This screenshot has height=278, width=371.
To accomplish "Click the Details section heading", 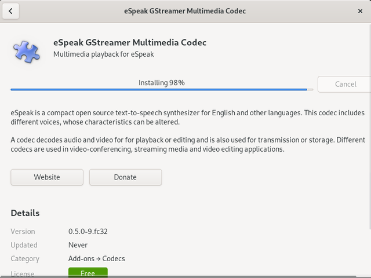I will coord(25,213).
